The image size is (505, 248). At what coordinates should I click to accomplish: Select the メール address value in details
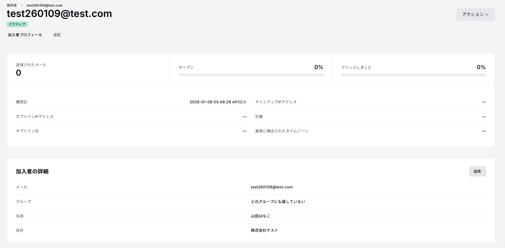pos(272,187)
